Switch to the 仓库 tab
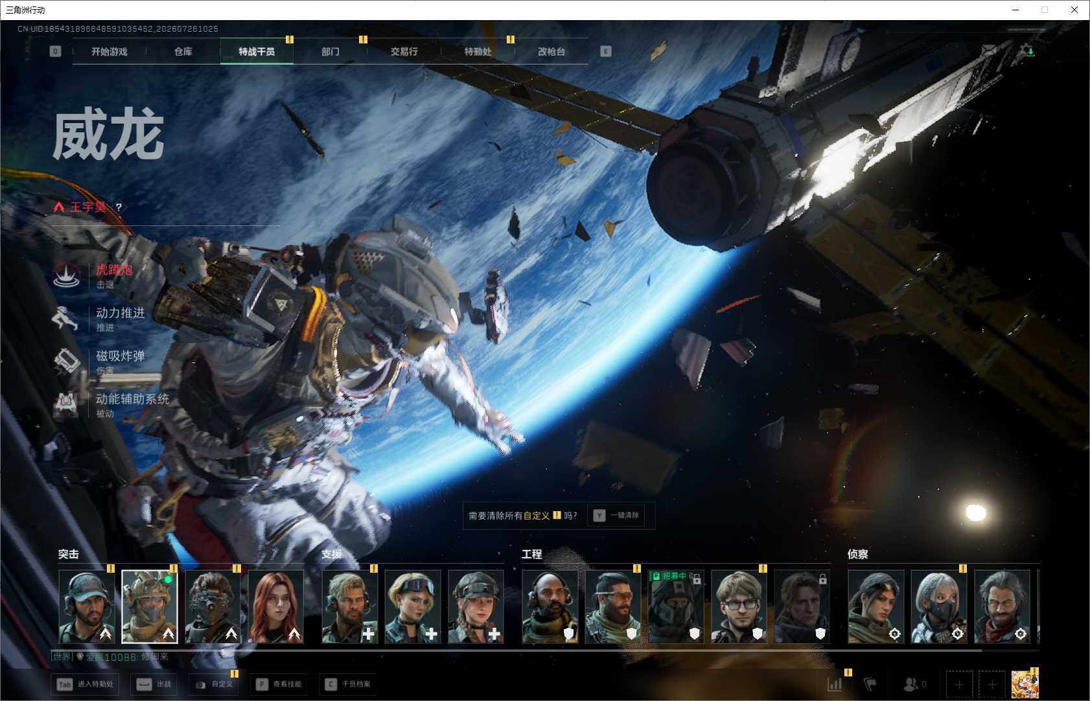 pyautogui.click(x=183, y=51)
